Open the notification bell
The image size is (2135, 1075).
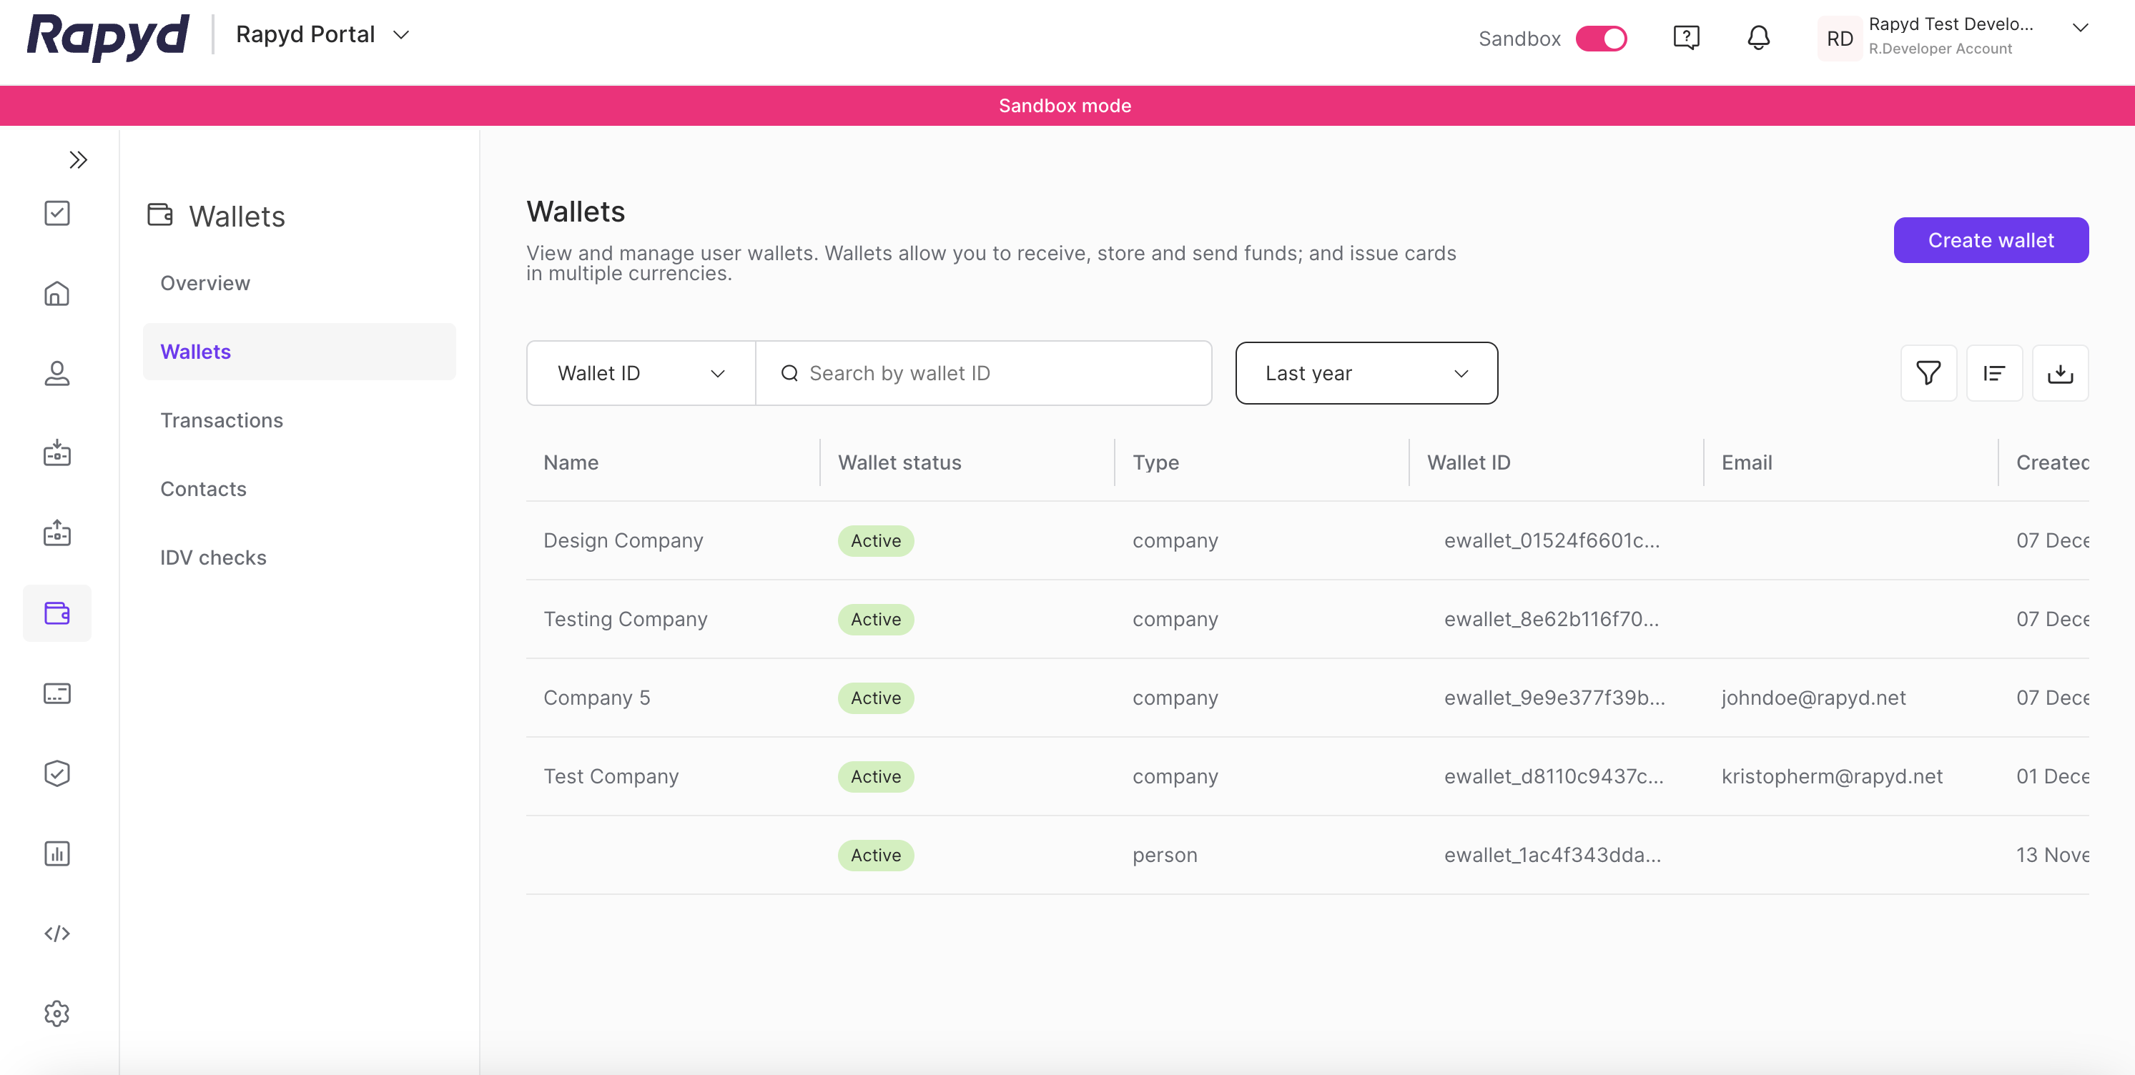(1758, 37)
